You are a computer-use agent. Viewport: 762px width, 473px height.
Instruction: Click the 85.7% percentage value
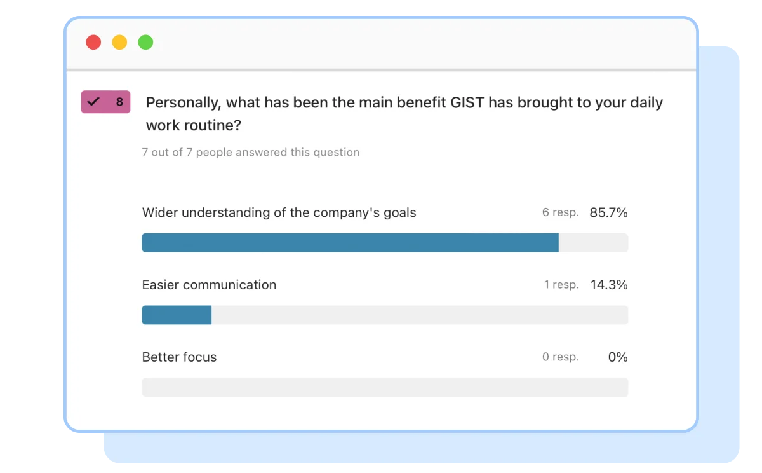[608, 213]
